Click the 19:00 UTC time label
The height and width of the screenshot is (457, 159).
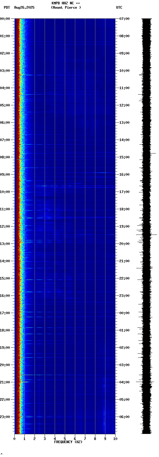coord(124,226)
